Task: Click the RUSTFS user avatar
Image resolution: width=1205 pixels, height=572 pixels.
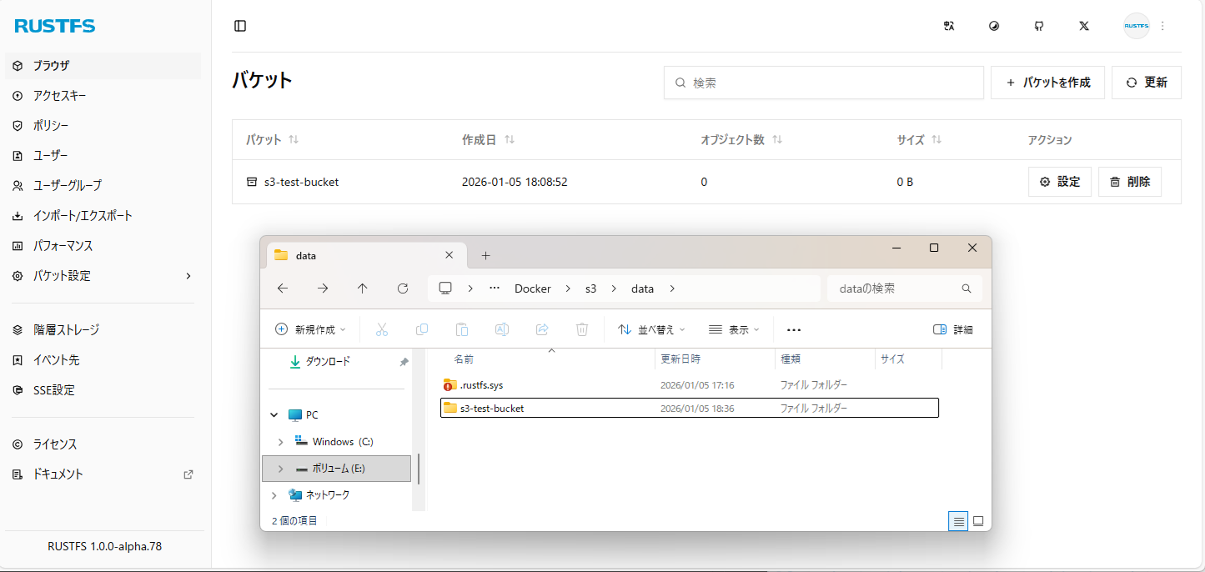Action: (1136, 26)
